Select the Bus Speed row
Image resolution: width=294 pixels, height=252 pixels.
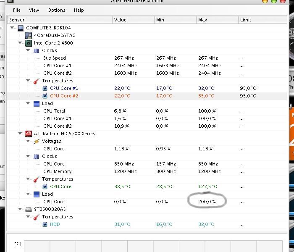coord(147,58)
